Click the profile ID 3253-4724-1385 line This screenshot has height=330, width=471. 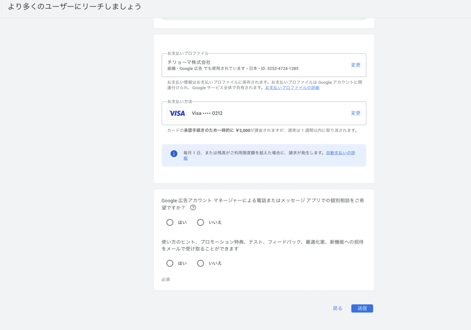(x=233, y=69)
